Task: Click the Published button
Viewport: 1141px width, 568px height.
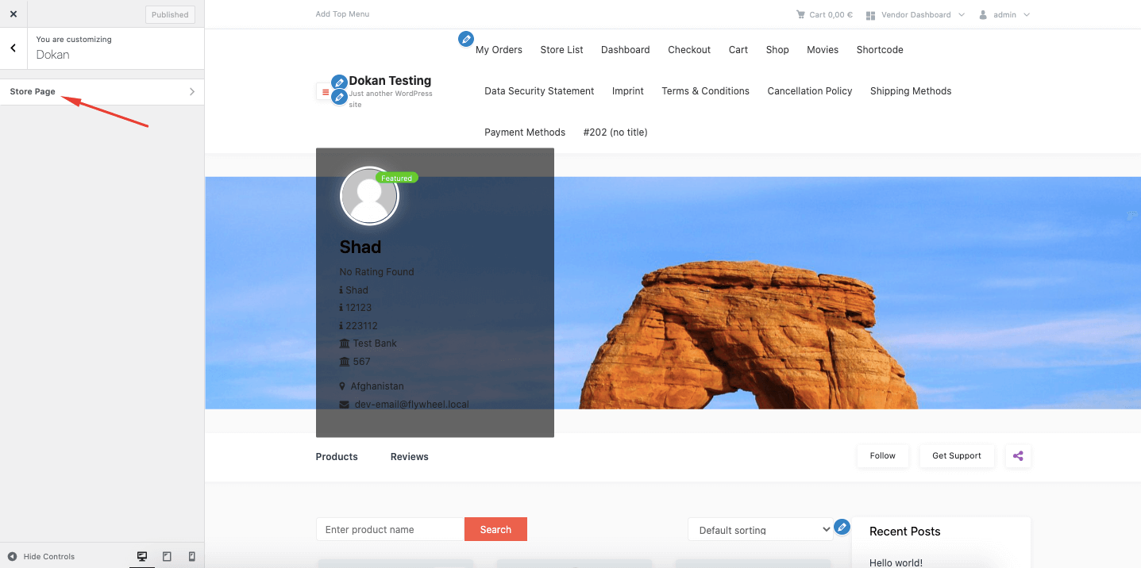Action: 170,14
